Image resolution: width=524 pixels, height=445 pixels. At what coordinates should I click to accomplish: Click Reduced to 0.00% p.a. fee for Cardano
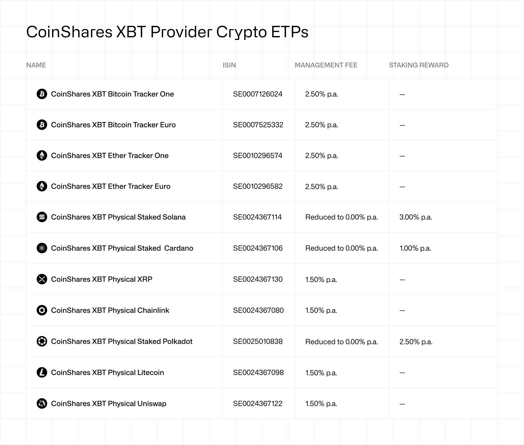[x=342, y=248]
